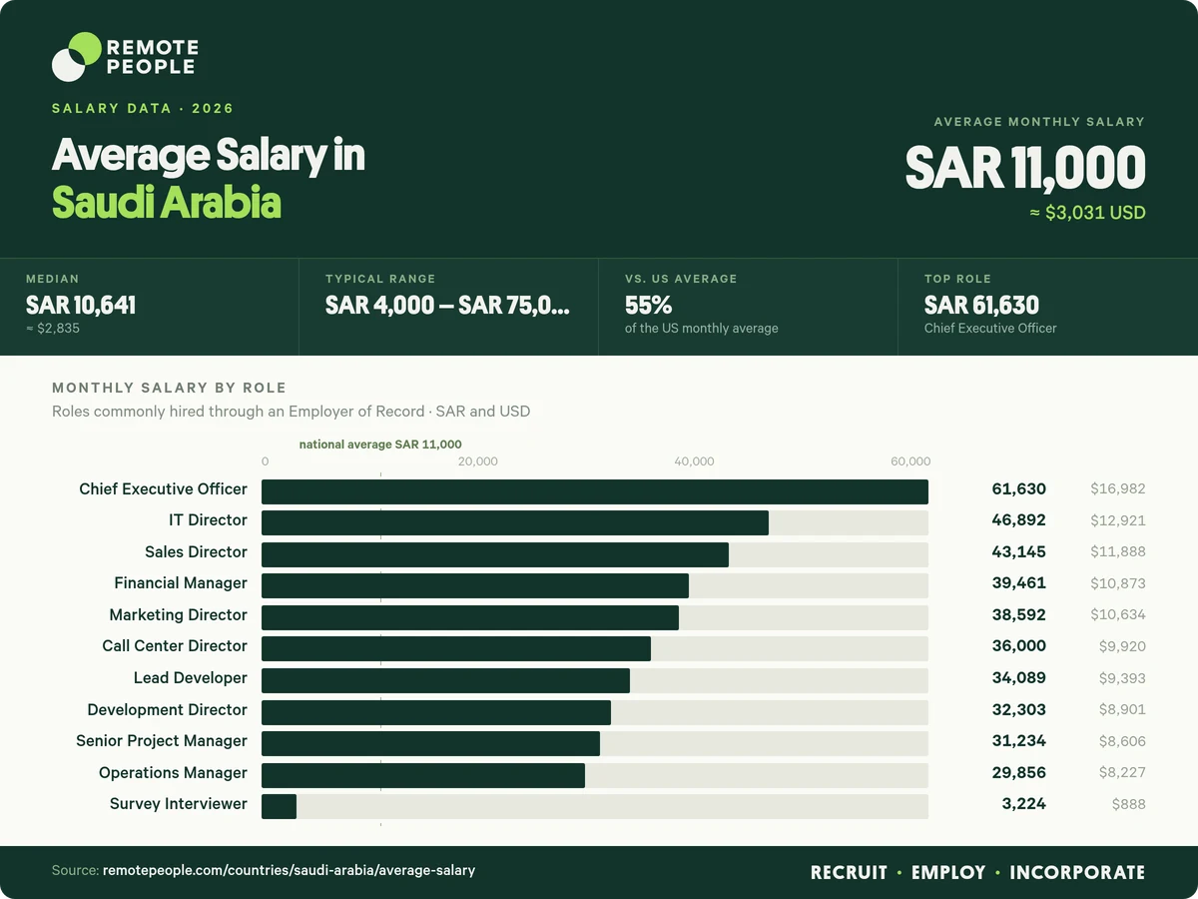
Task: Click the Operations Manager row label
Action: 173,772
